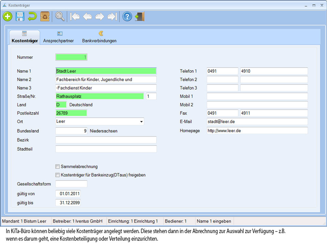Enable the Sammelabrechnung checkbox
Screen dimensions: 327x245
[58, 167]
